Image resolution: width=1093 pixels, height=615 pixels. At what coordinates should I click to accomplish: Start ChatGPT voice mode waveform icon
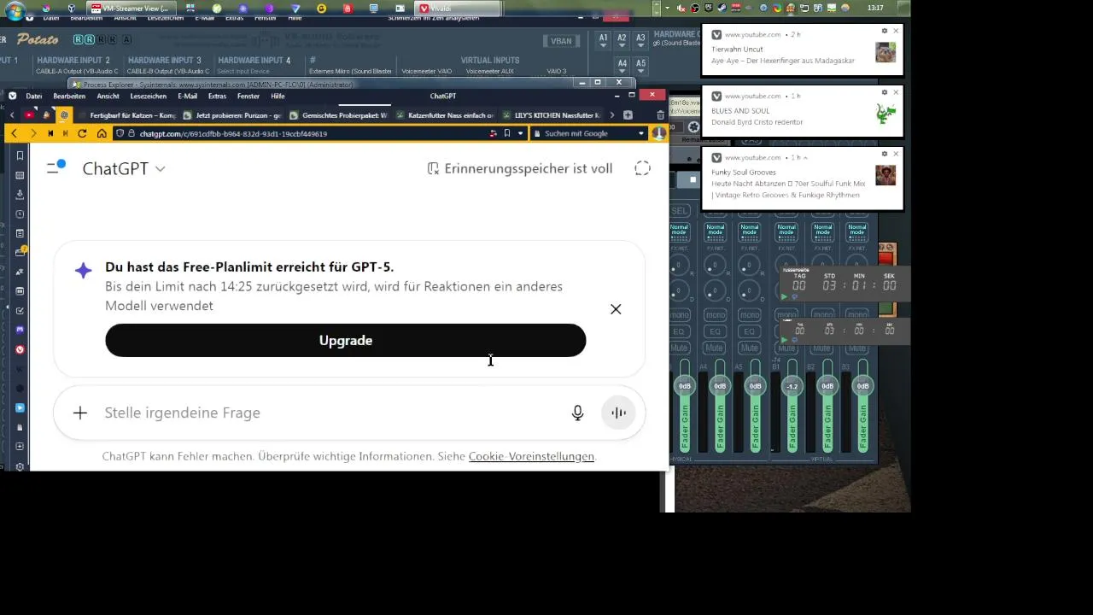click(x=618, y=413)
